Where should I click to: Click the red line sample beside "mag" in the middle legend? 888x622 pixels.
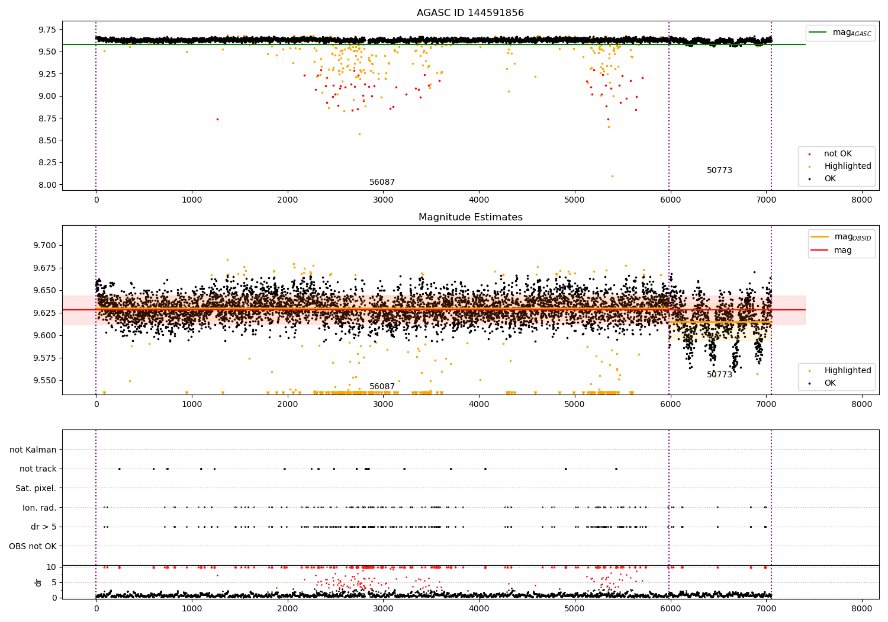819,251
